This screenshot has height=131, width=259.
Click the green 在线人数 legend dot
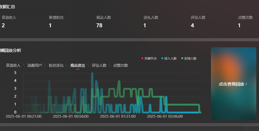click(182, 58)
